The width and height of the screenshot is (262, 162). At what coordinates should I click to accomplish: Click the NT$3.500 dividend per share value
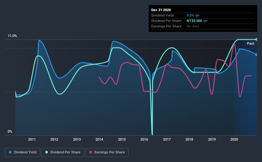click(194, 21)
